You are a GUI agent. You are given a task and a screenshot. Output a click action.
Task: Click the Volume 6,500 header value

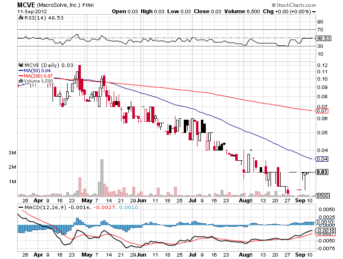pos(242,11)
